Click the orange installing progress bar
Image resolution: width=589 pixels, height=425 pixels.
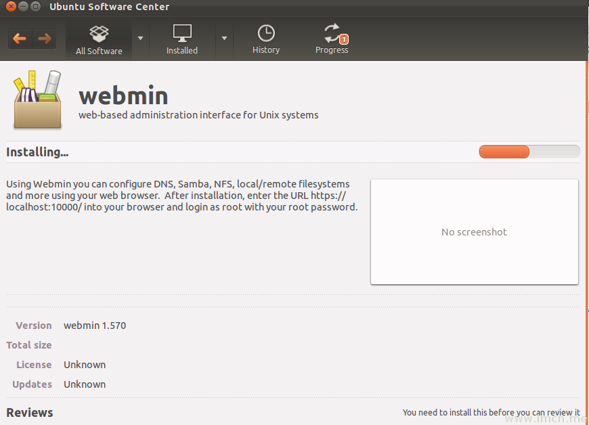click(x=529, y=152)
